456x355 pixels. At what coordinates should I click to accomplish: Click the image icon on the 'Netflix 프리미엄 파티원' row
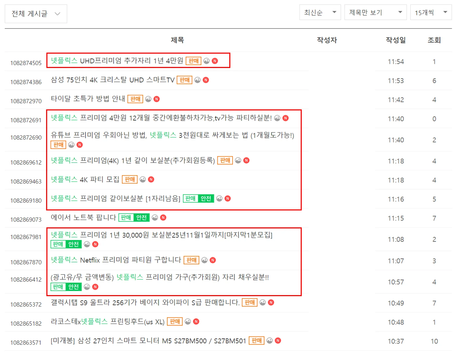coord(205,260)
